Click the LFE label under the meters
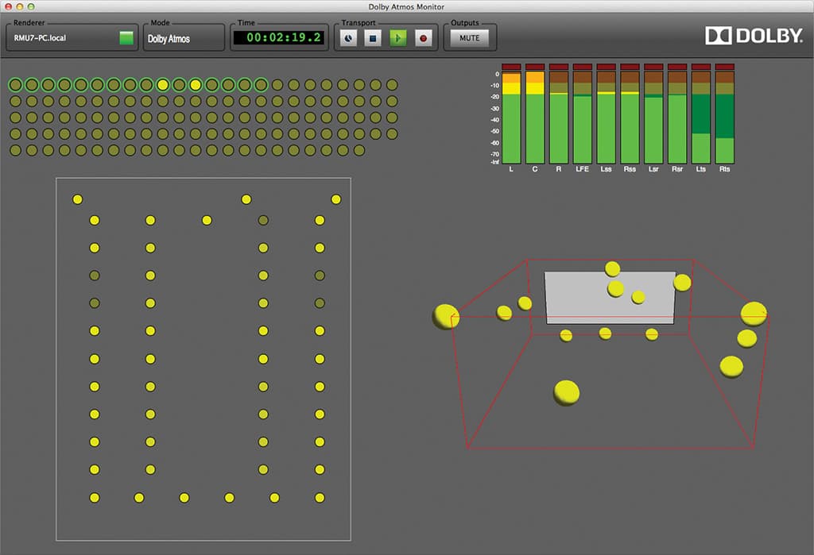814x555 pixels. tap(583, 169)
